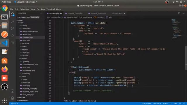Open volume control in system tray
Screen dimensions: 187x105
tap(177, 2)
